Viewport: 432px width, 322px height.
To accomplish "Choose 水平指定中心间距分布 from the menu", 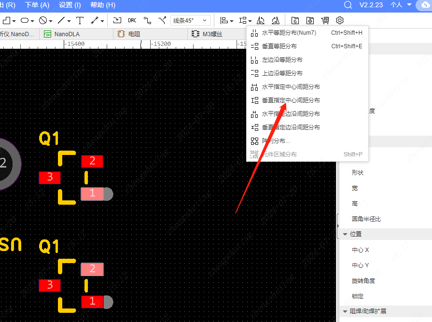I will click(x=307, y=87).
